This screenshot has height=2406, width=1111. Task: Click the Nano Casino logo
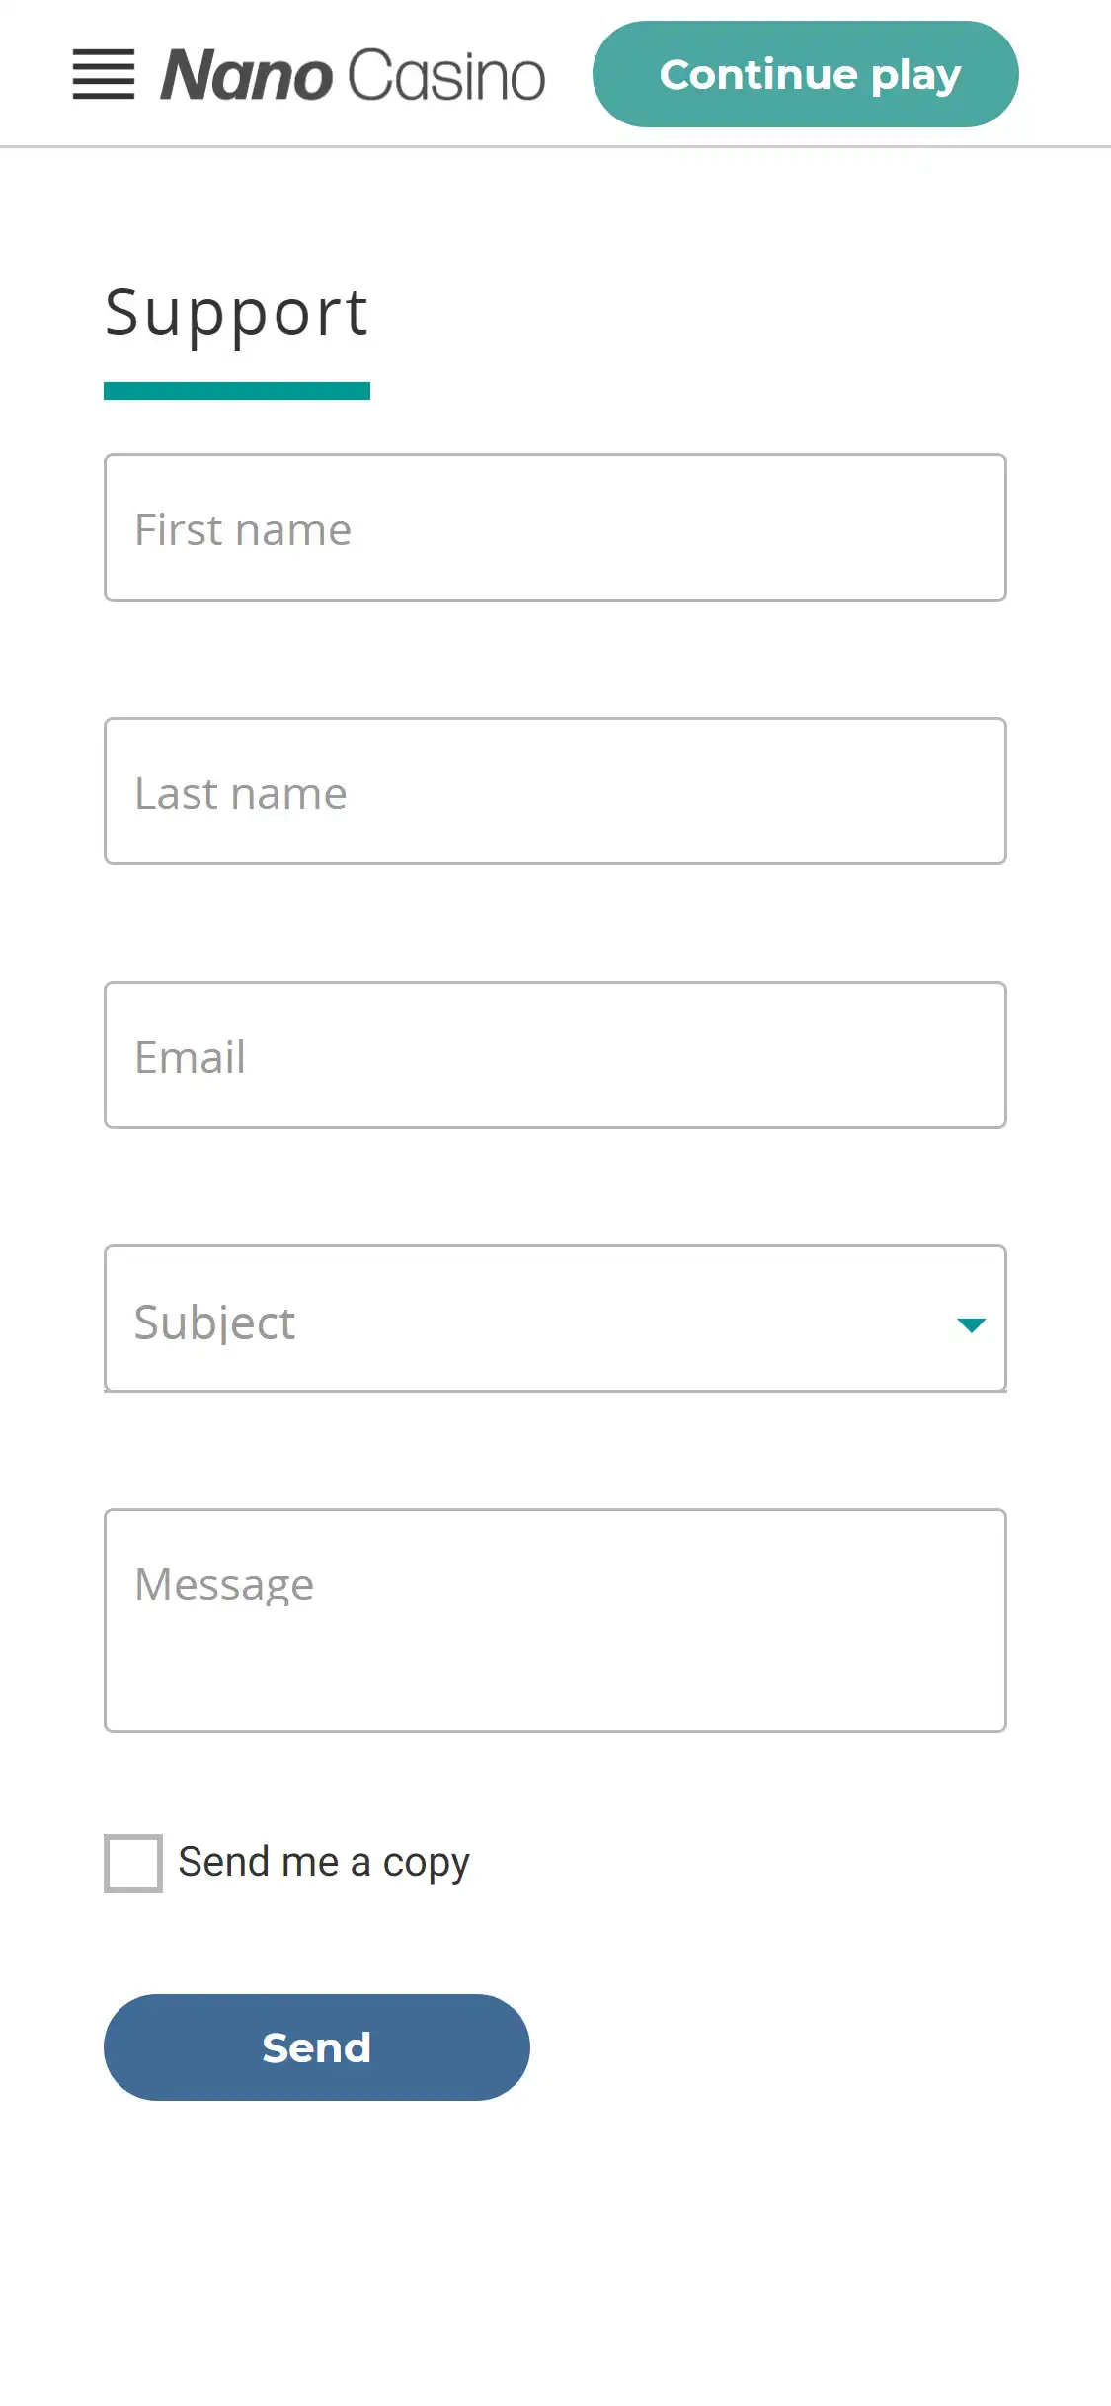point(353,75)
